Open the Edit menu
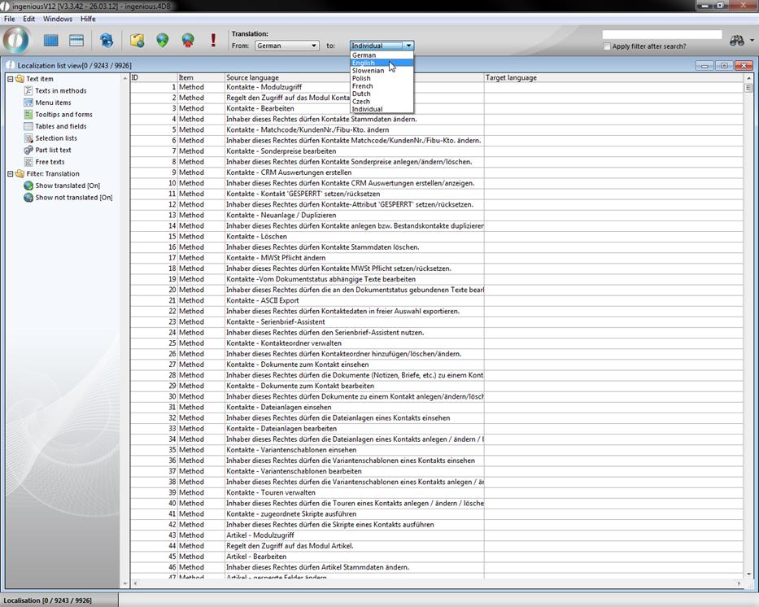Image resolution: width=759 pixels, height=607 pixels. point(28,19)
